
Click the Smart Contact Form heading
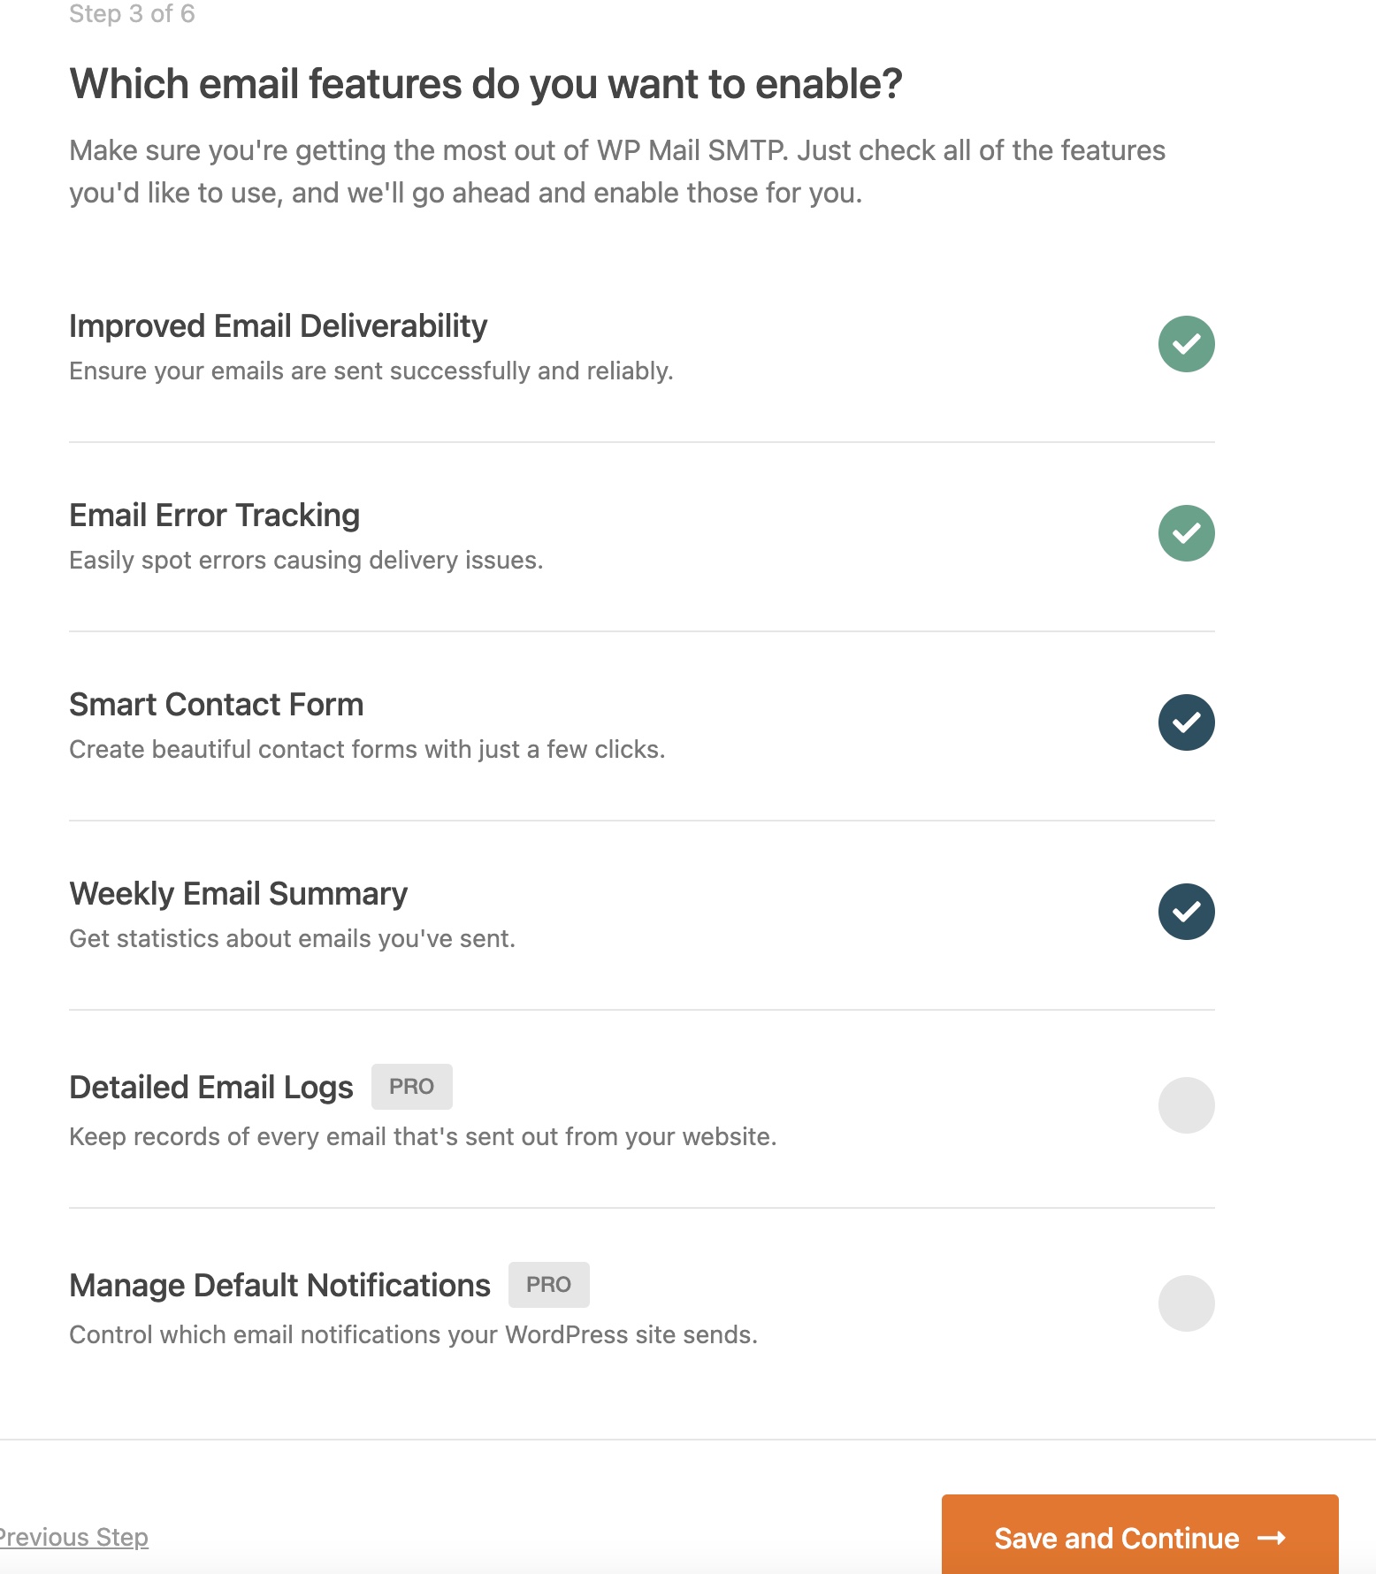pyautogui.click(x=217, y=705)
